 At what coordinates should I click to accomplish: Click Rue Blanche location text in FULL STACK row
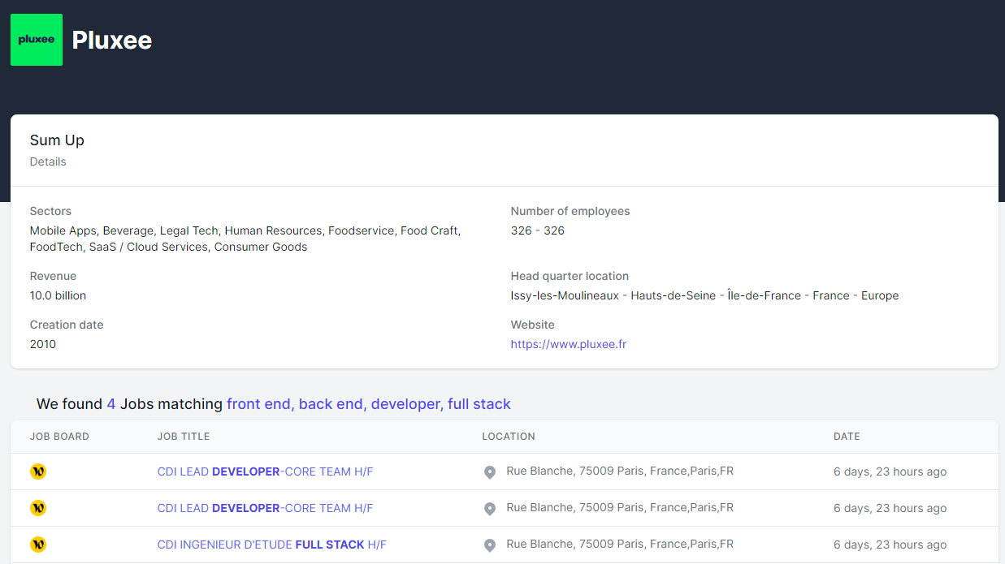[x=620, y=544]
